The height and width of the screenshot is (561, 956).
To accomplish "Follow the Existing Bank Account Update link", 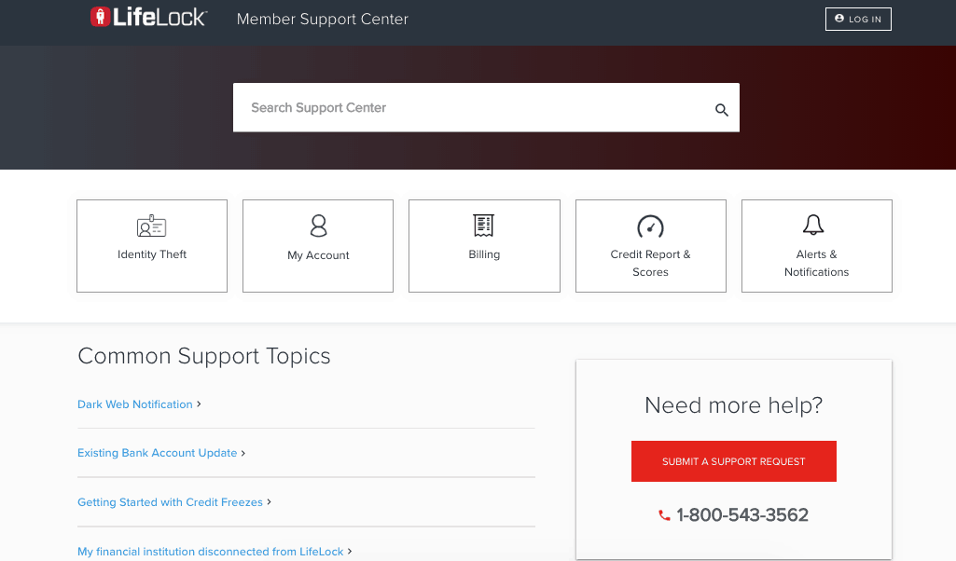I will tap(157, 453).
